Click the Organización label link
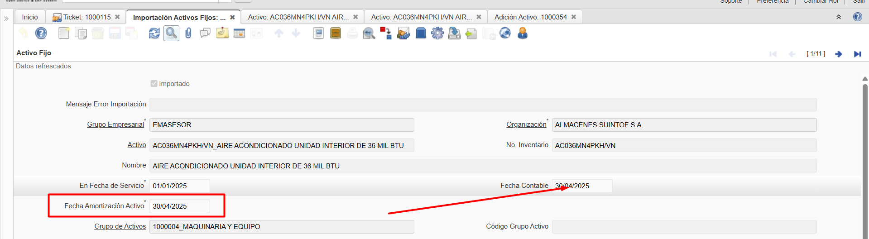 tap(526, 124)
